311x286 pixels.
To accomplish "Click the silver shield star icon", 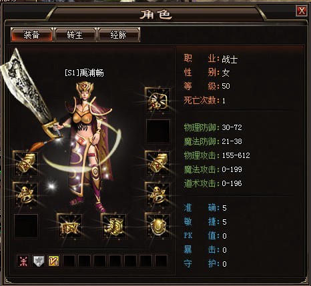I will (39, 261).
